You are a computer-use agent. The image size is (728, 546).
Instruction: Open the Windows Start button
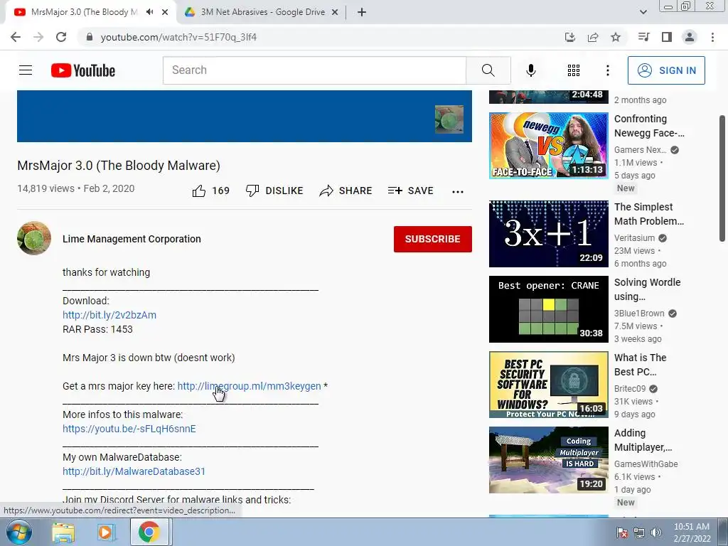click(x=19, y=532)
